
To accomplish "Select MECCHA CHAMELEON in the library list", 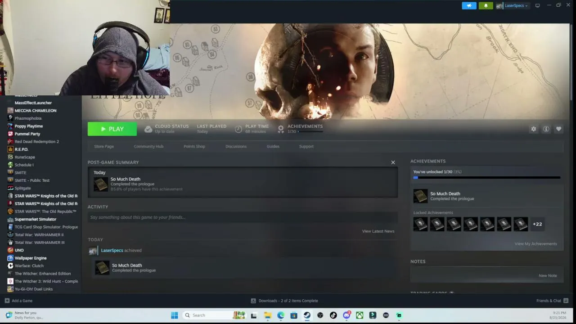I will click(36, 111).
